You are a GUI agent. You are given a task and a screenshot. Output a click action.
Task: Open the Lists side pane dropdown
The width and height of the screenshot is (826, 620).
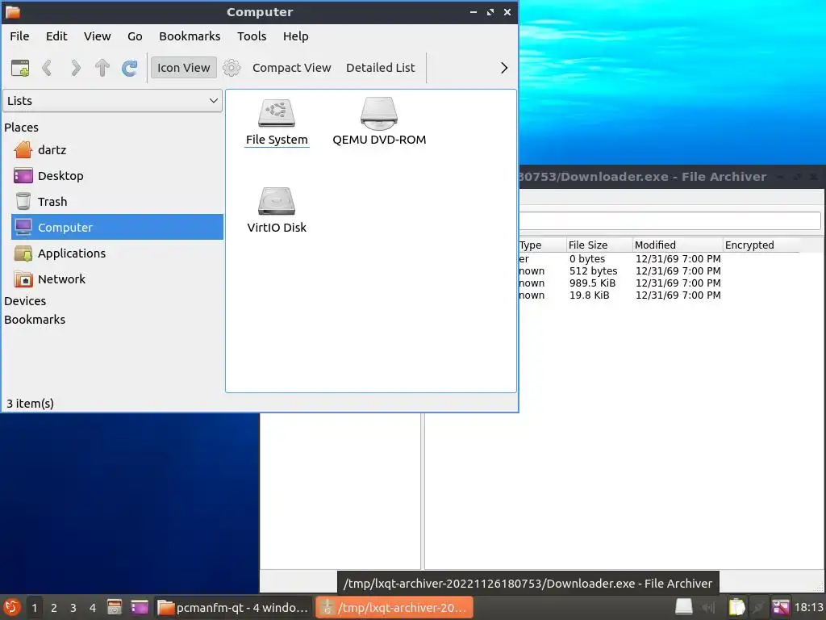pos(113,101)
